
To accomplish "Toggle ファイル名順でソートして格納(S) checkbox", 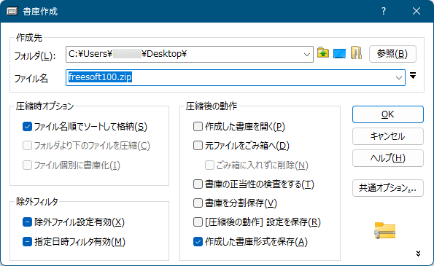I will (x=27, y=127).
